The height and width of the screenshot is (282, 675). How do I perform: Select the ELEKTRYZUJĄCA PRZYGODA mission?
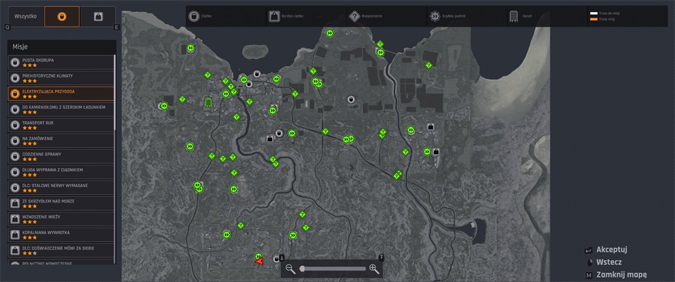[x=61, y=94]
